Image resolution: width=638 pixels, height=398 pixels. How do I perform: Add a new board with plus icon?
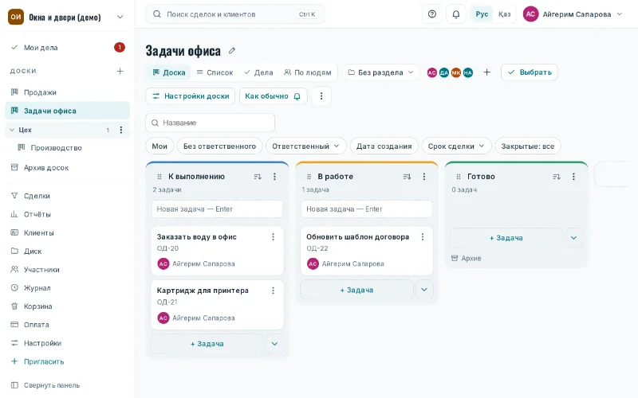pyautogui.click(x=120, y=71)
